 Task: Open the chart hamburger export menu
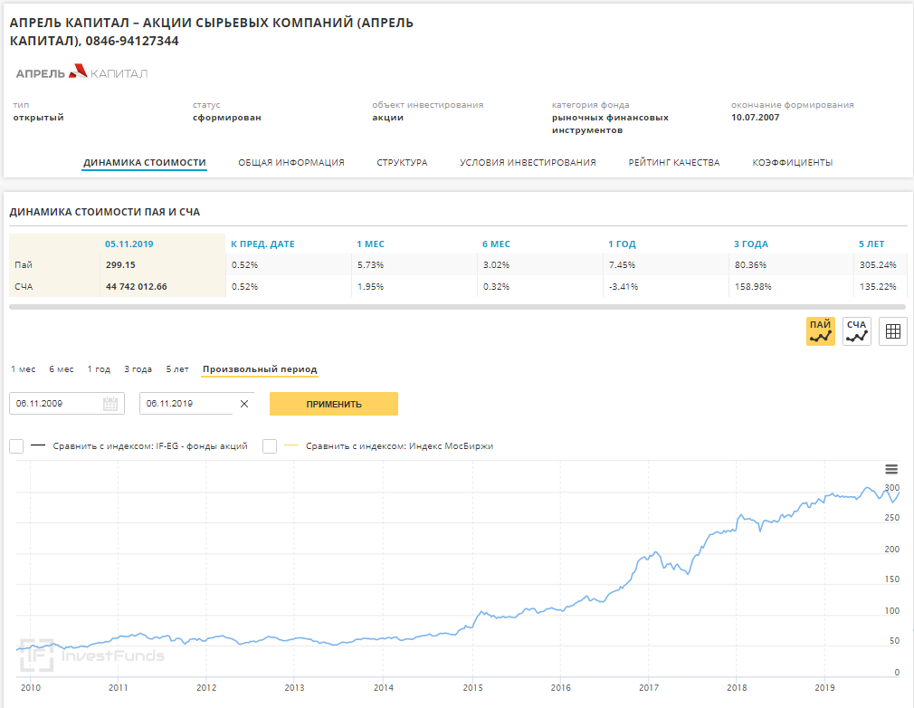pyautogui.click(x=891, y=469)
